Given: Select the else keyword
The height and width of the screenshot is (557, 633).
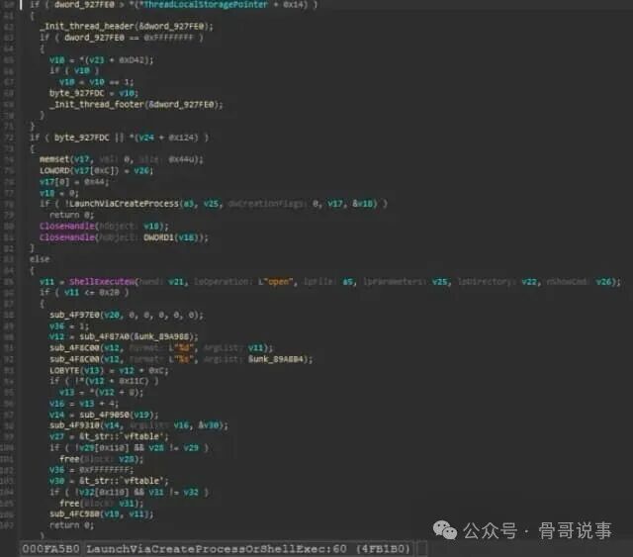Looking at the screenshot, I should [x=40, y=259].
